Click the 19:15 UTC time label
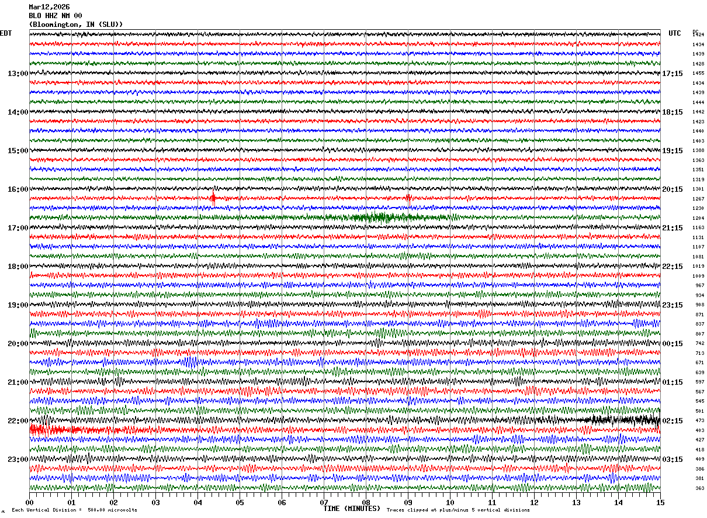707x518 pixels. (x=673, y=151)
